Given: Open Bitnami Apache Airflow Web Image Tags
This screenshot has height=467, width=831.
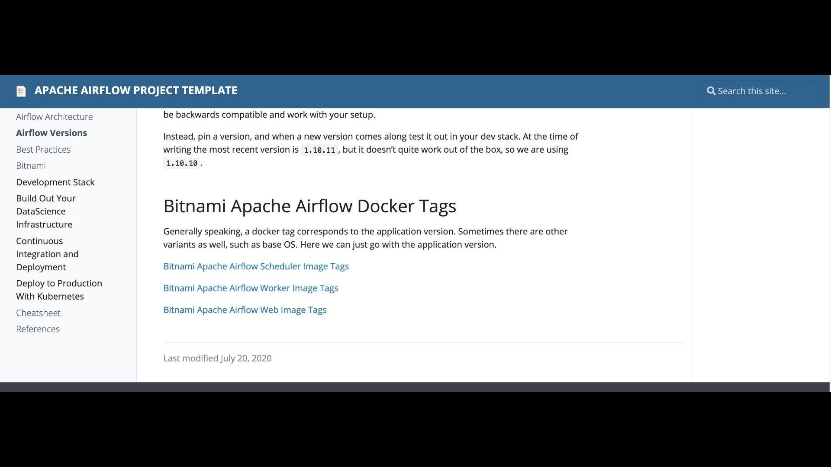Looking at the screenshot, I should pos(245,310).
